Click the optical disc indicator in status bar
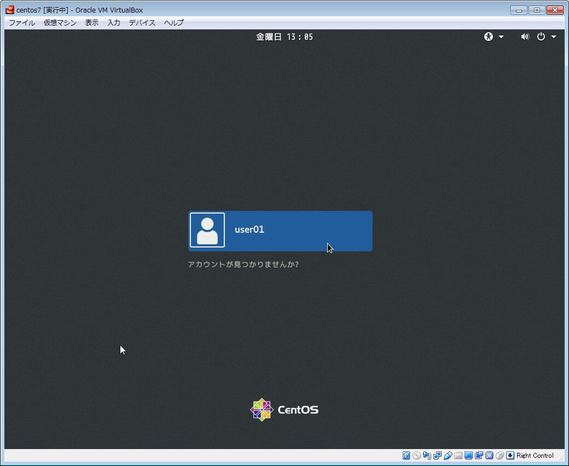Screen dimensions: 569x466 point(416,456)
